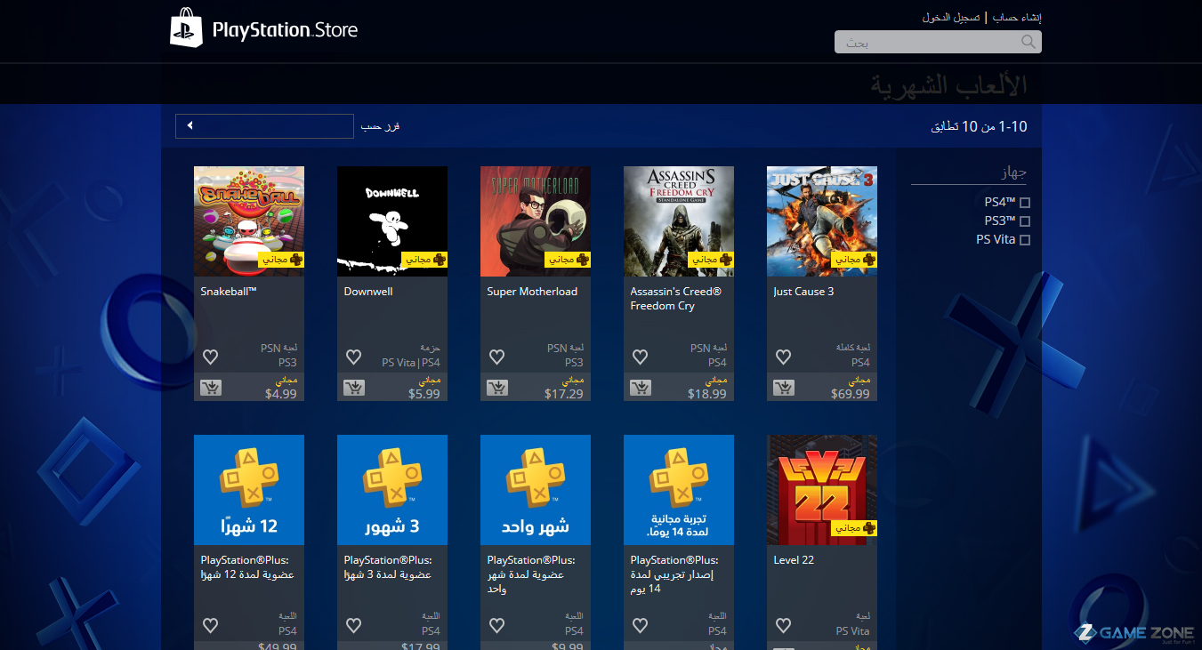Open Assassin's Creed Freedom Cry cover image
The image size is (1202, 650).
click(x=679, y=221)
